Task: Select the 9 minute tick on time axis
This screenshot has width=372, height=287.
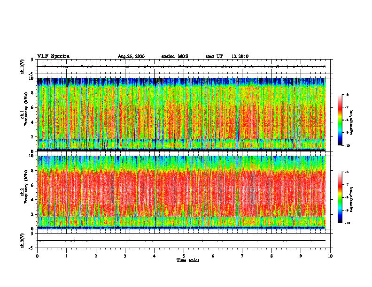Action: [301, 256]
